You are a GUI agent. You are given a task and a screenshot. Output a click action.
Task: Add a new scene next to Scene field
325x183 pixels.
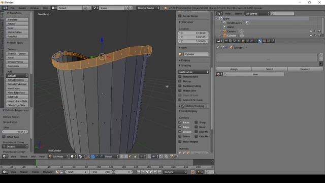(126, 8)
